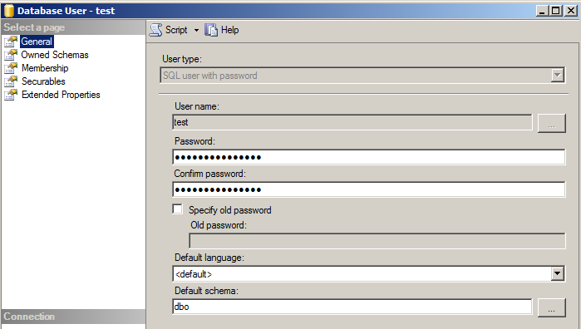The image size is (581, 329).
Task: Select the Extended Properties page icon
Action: click(11, 95)
